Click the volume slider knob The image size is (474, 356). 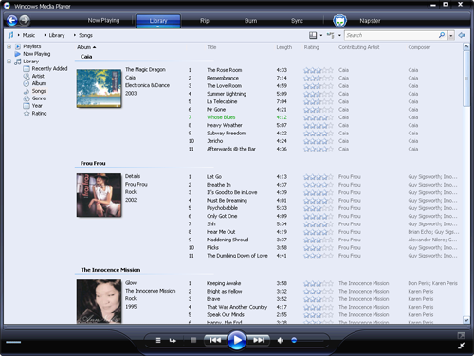pyautogui.click(x=294, y=340)
